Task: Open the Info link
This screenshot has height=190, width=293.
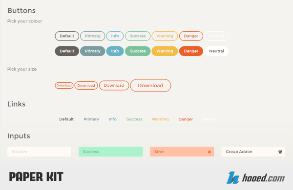Action: 112,119
